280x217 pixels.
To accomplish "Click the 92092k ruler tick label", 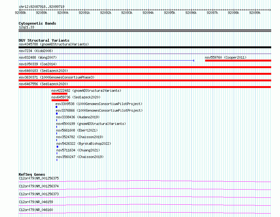I will point(106,13).
